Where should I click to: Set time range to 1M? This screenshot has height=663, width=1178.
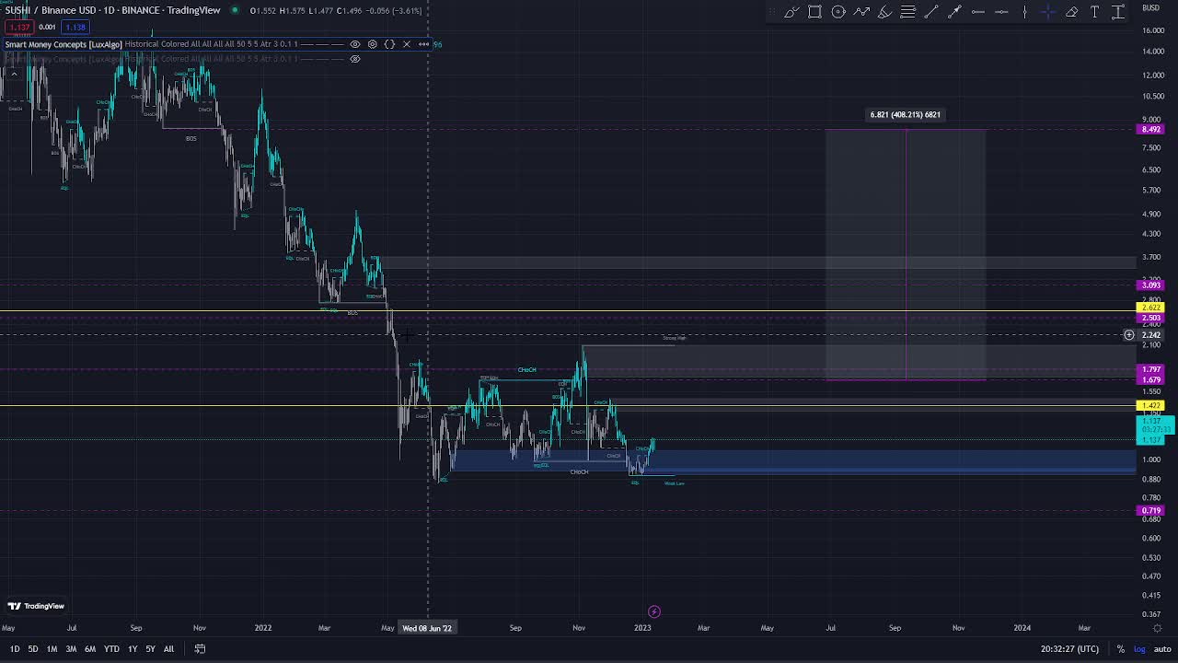[52, 649]
